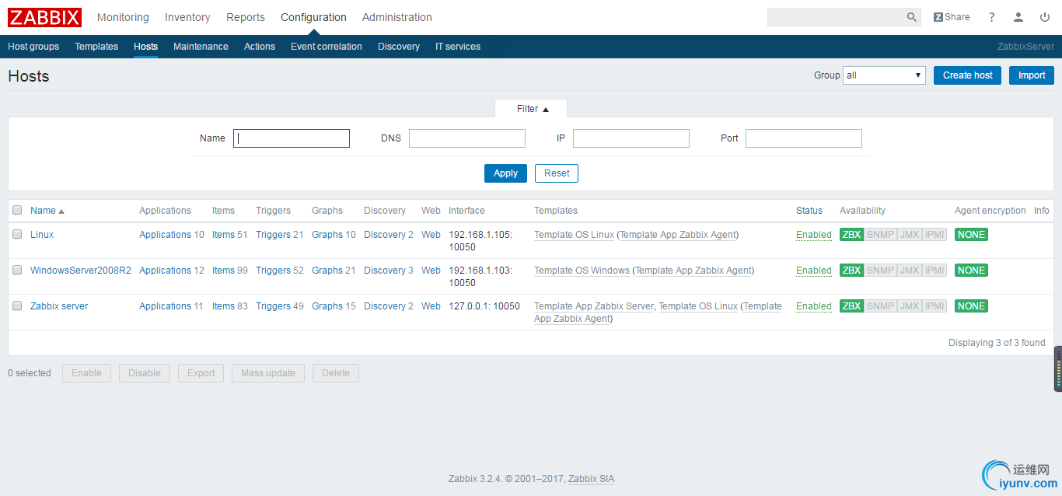Image resolution: width=1062 pixels, height=496 pixels.
Task: Click the Zabbix logo
Action: pyautogui.click(x=44, y=17)
